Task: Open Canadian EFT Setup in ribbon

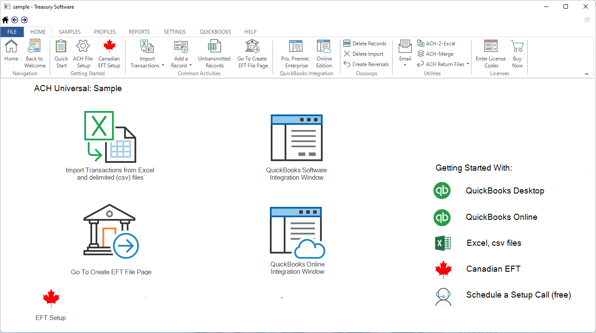Action: point(109,54)
